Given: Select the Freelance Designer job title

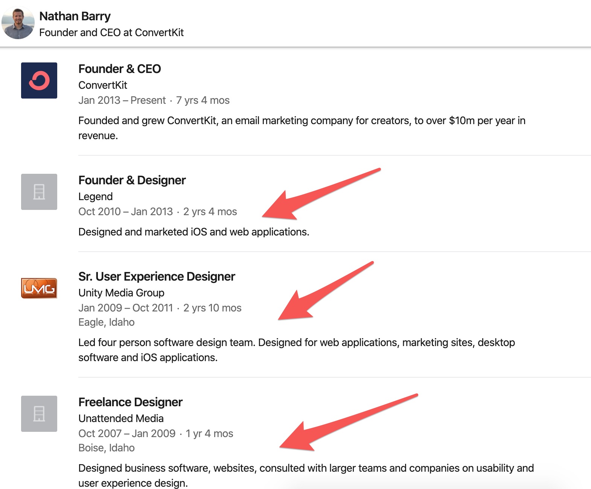Looking at the screenshot, I should [x=130, y=402].
